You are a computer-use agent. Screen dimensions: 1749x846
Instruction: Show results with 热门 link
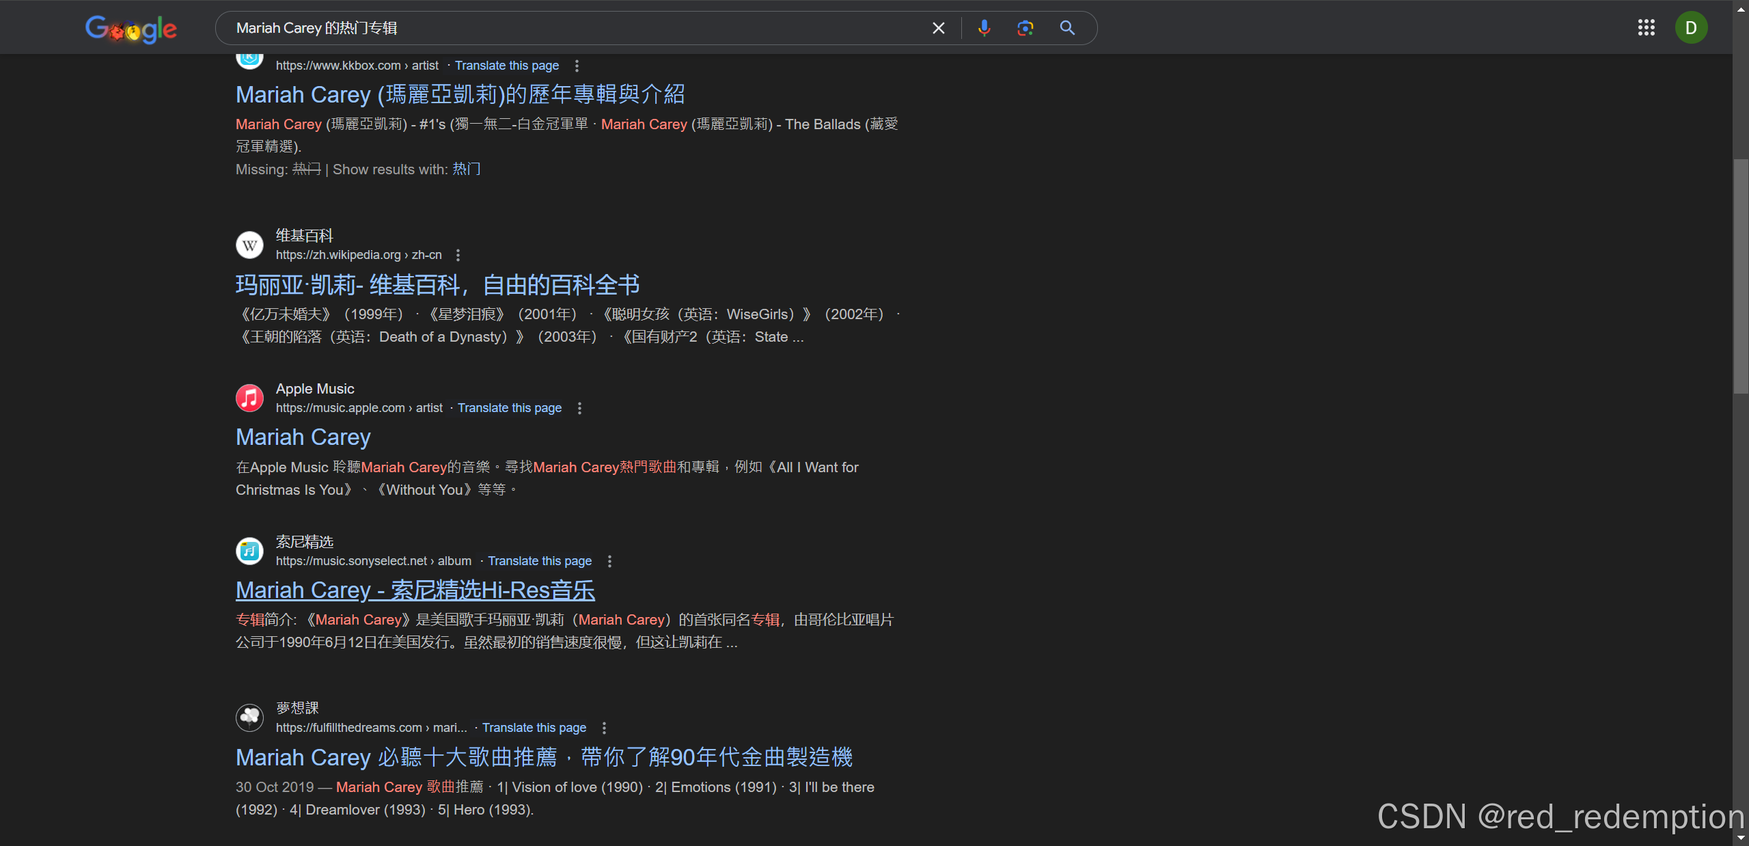tap(467, 169)
